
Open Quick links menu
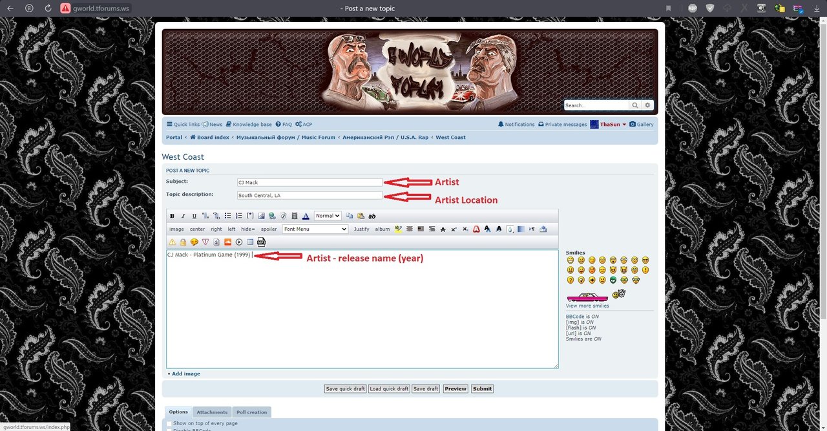coord(183,125)
